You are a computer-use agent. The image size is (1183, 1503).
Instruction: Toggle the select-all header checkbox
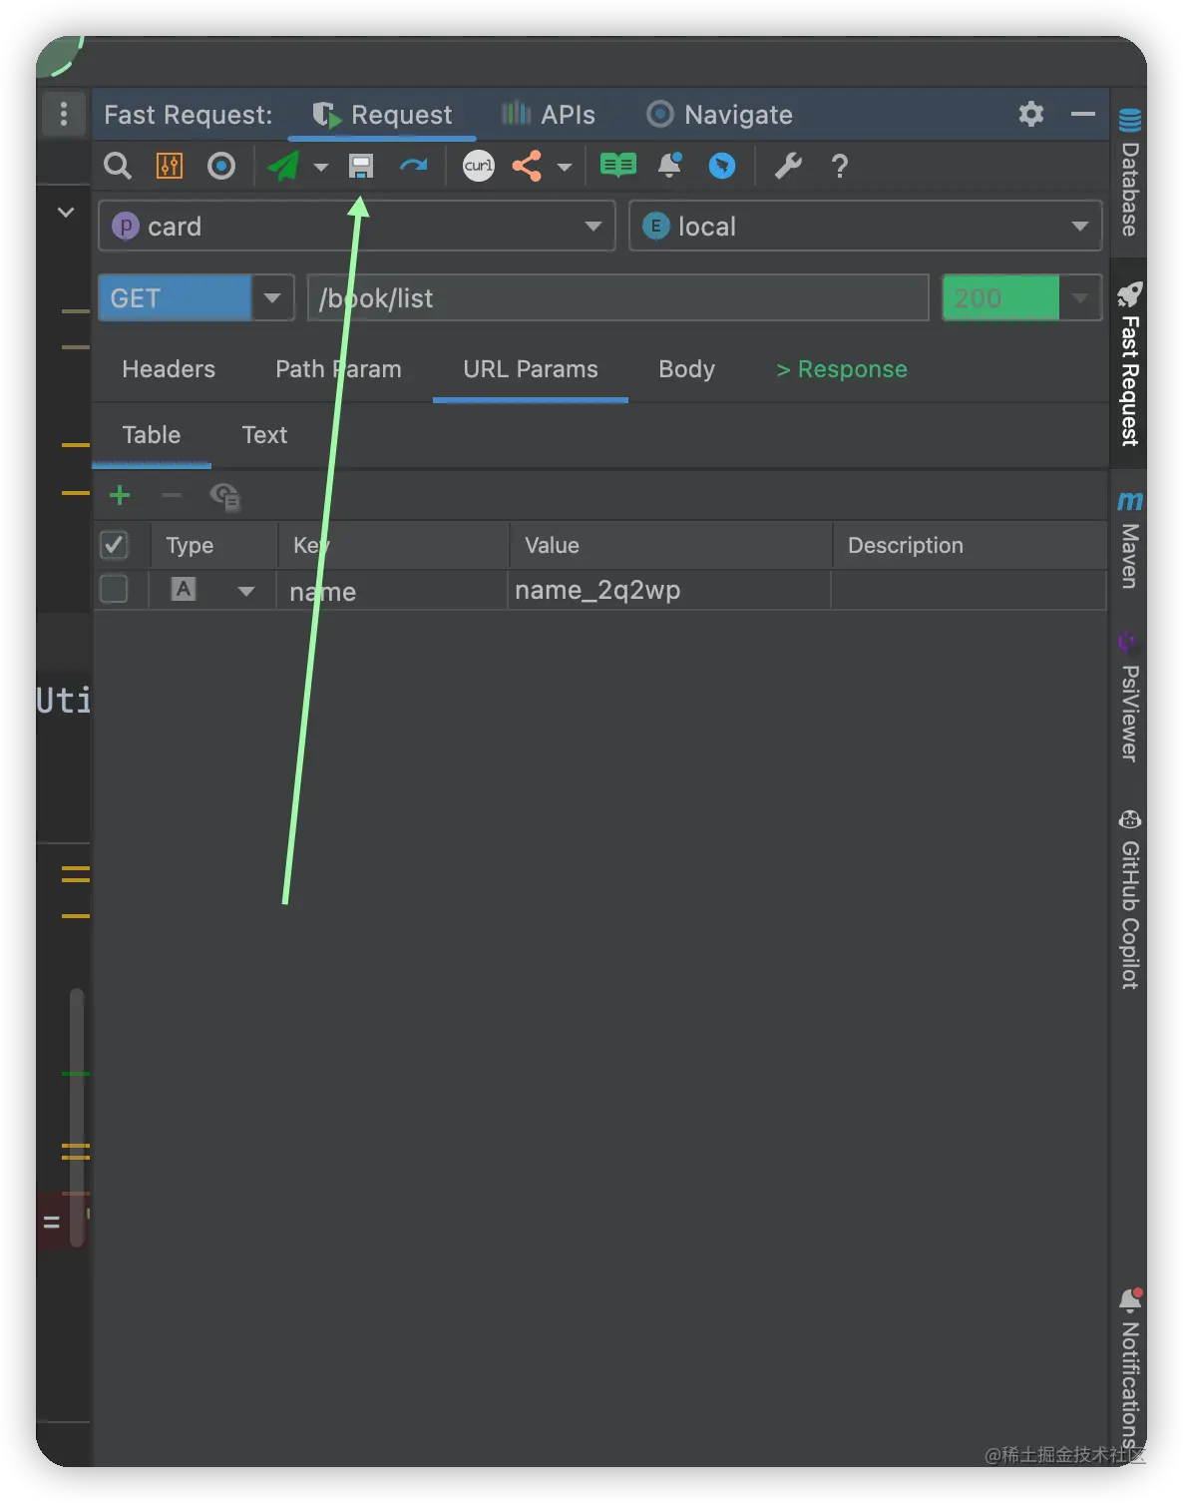[114, 545]
